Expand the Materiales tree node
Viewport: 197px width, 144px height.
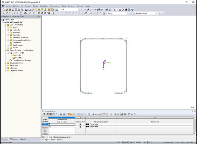point(8,30)
